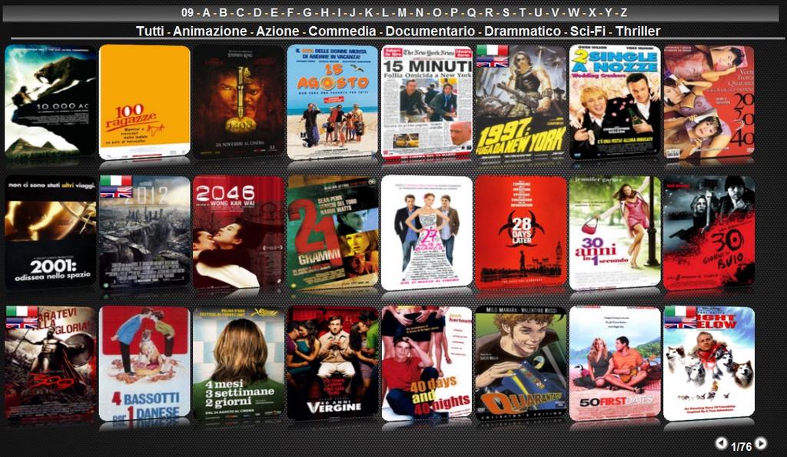Image resolution: width=787 pixels, height=457 pixels.
Task: Open the 100 ragazze movie poster
Action: point(144,102)
